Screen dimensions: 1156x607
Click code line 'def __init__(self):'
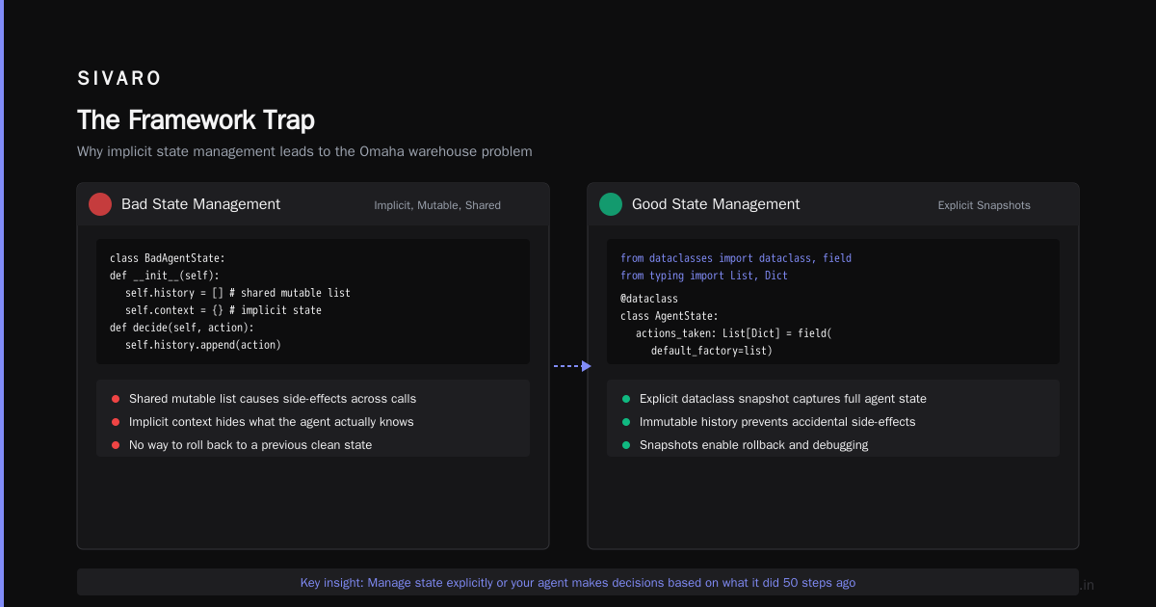(165, 276)
